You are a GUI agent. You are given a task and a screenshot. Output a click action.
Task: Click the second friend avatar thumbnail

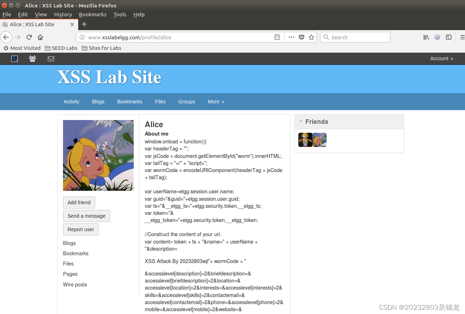[x=320, y=140]
